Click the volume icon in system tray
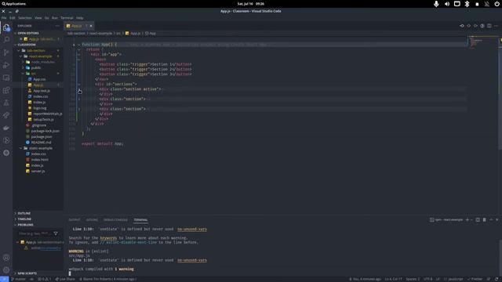This screenshot has width=502, height=282. coord(447,4)
